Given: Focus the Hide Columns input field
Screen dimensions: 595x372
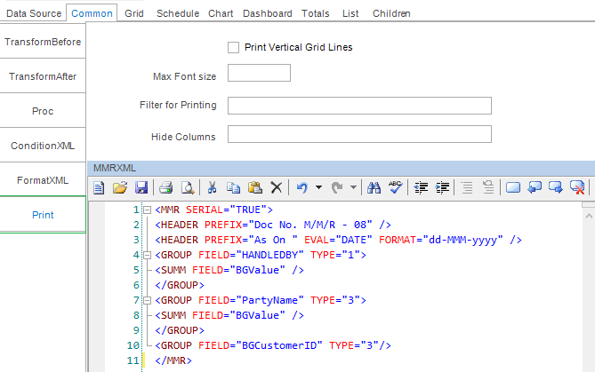Looking at the screenshot, I should pos(359,134).
